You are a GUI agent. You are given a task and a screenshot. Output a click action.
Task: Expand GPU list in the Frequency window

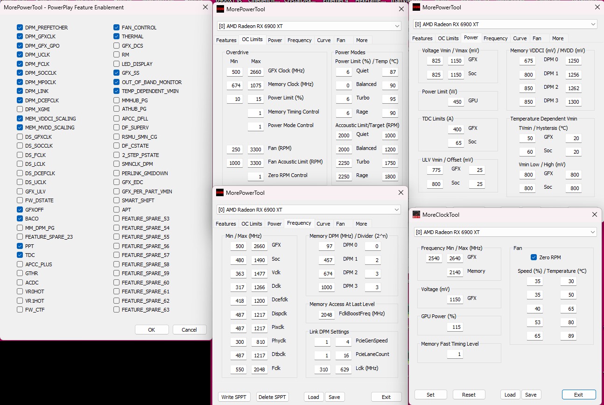click(309, 209)
